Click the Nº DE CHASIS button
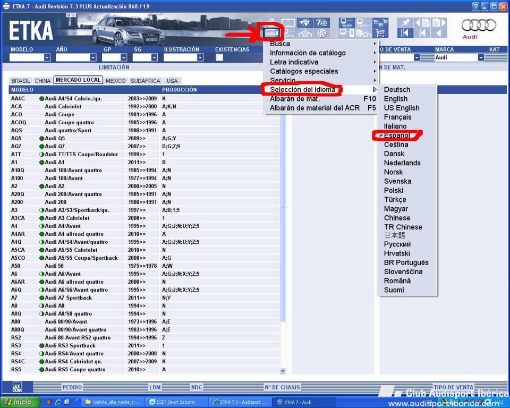 point(282,387)
